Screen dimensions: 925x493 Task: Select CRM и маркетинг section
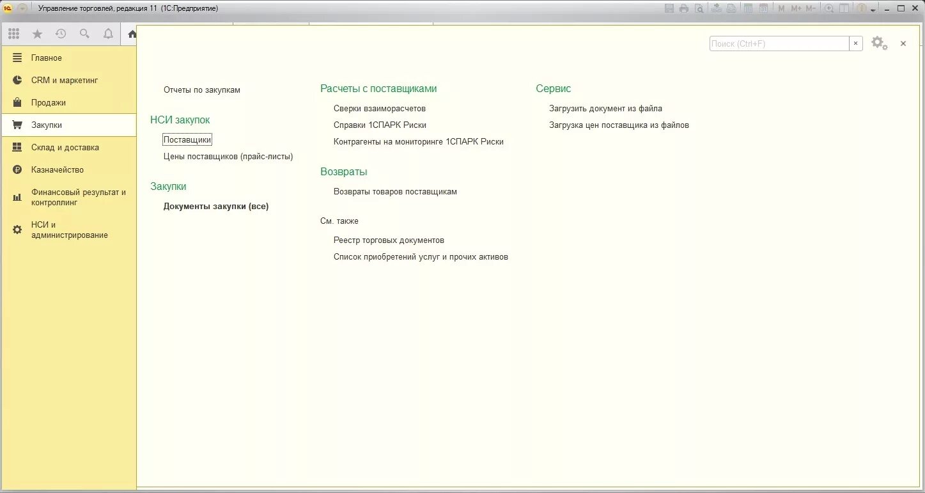click(x=68, y=80)
